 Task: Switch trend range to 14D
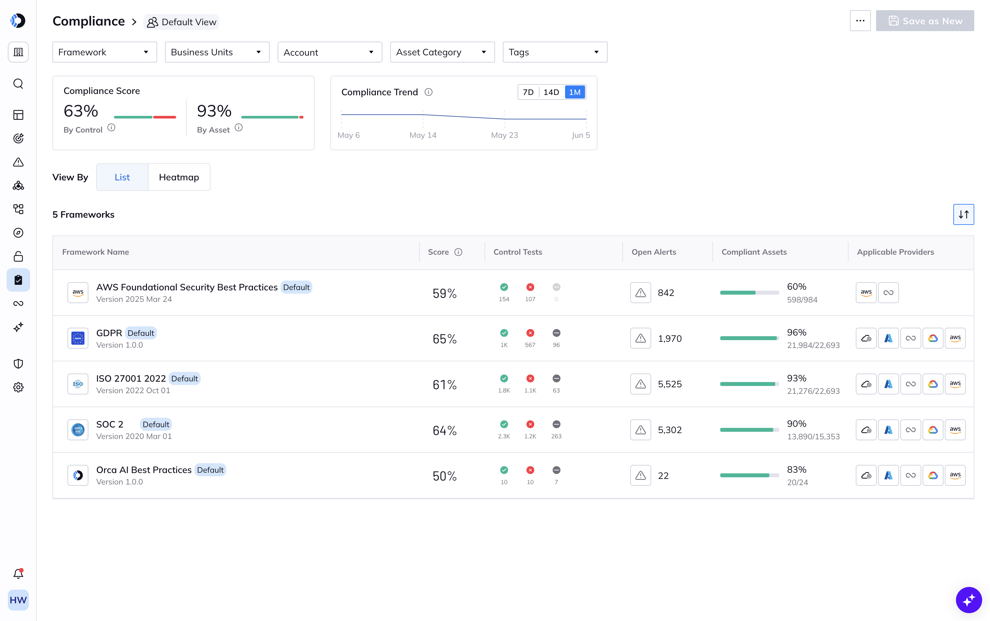[x=551, y=92]
